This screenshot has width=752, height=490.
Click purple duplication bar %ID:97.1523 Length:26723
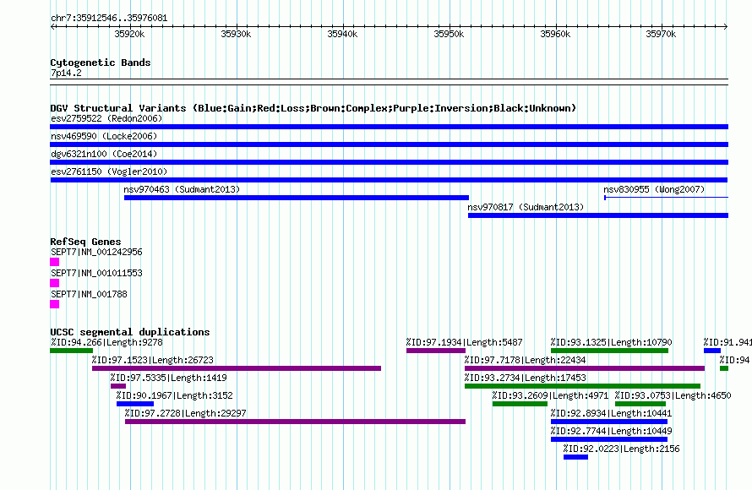[x=237, y=368]
